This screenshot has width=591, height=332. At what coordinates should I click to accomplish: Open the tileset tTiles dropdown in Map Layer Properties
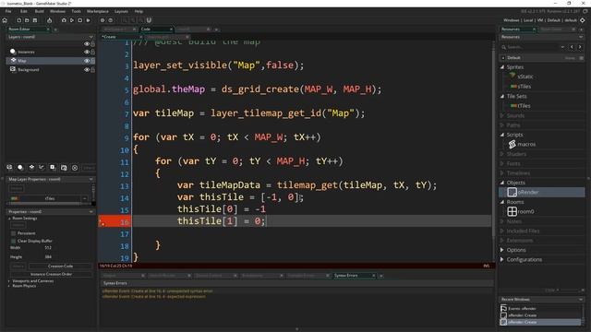click(x=84, y=198)
